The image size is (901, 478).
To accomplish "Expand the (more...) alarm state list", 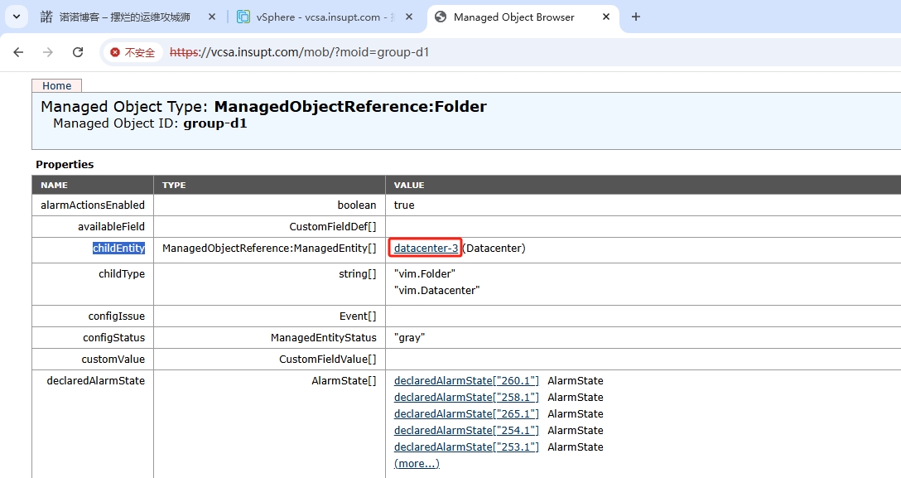I will 417,464.
